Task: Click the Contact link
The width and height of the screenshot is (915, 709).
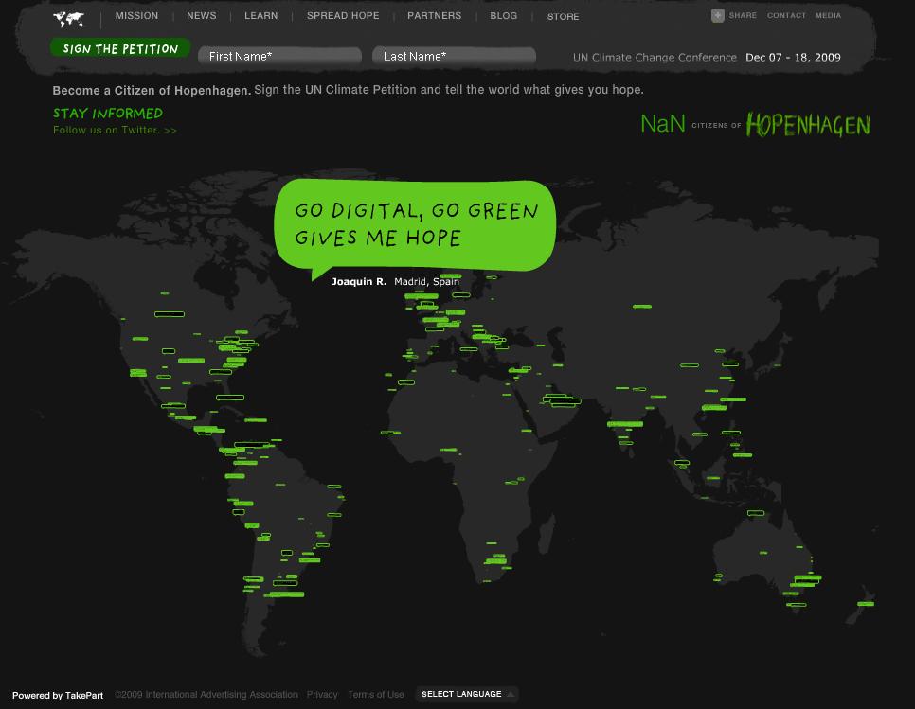Action: pyautogui.click(x=786, y=16)
